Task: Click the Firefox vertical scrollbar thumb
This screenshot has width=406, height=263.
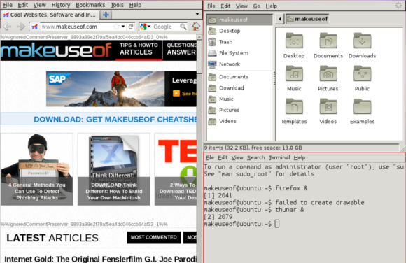Action: (199, 57)
